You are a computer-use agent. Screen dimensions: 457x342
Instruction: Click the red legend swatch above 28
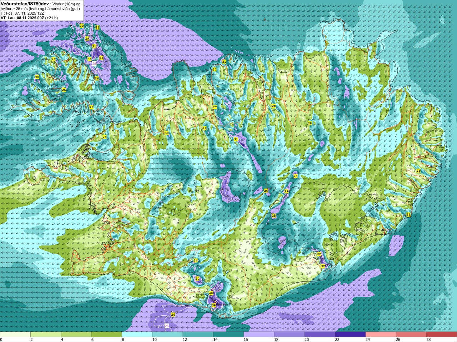tap(442, 335)
